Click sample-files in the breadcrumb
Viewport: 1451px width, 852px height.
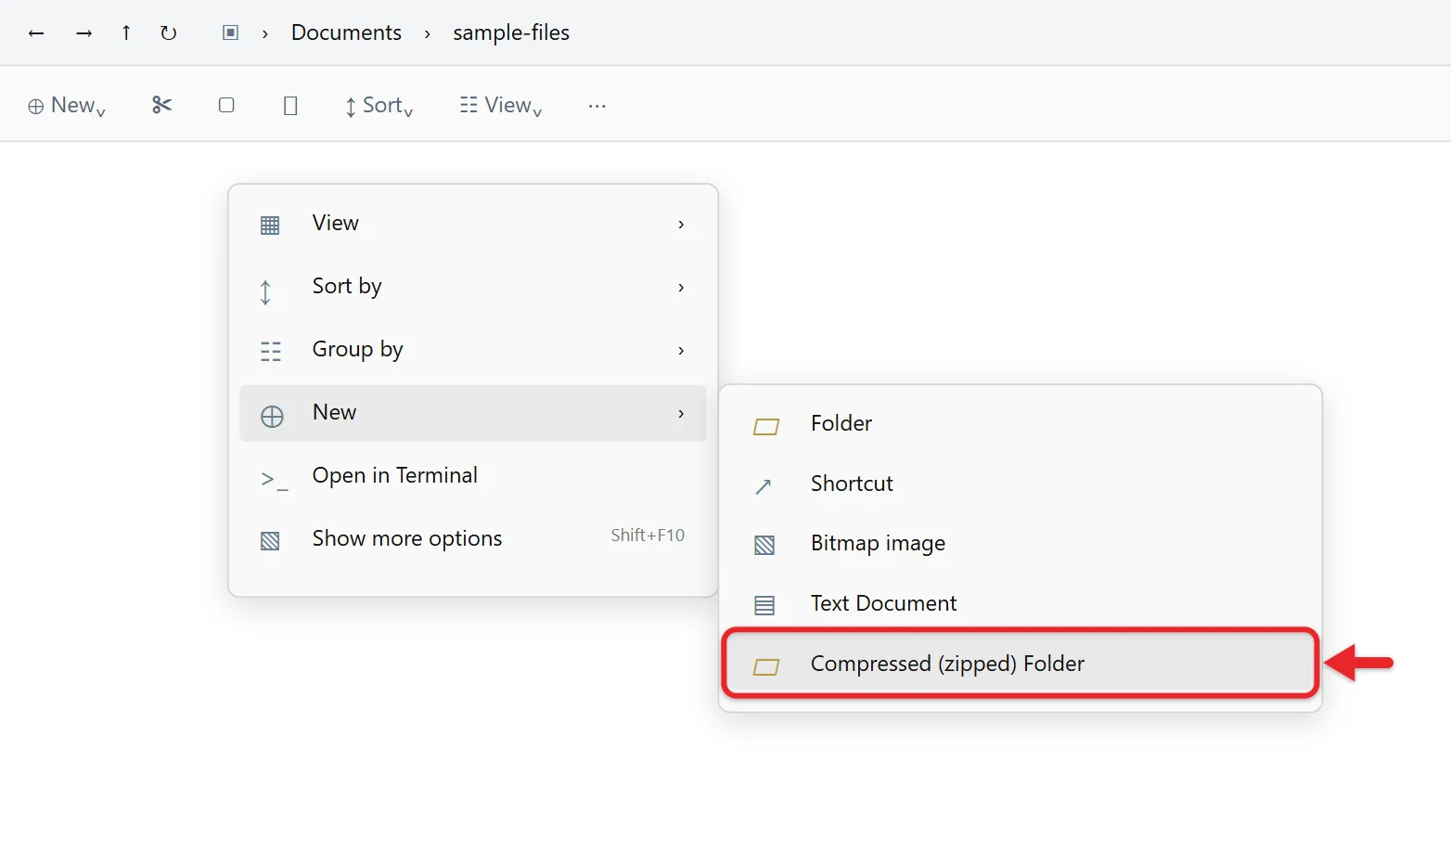[x=511, y=32]
